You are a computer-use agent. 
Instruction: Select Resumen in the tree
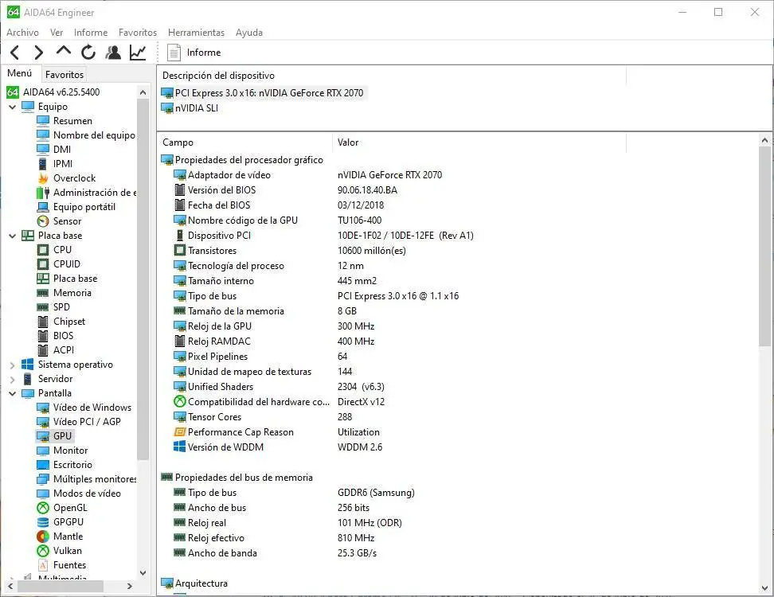click(x=72, y=121)
